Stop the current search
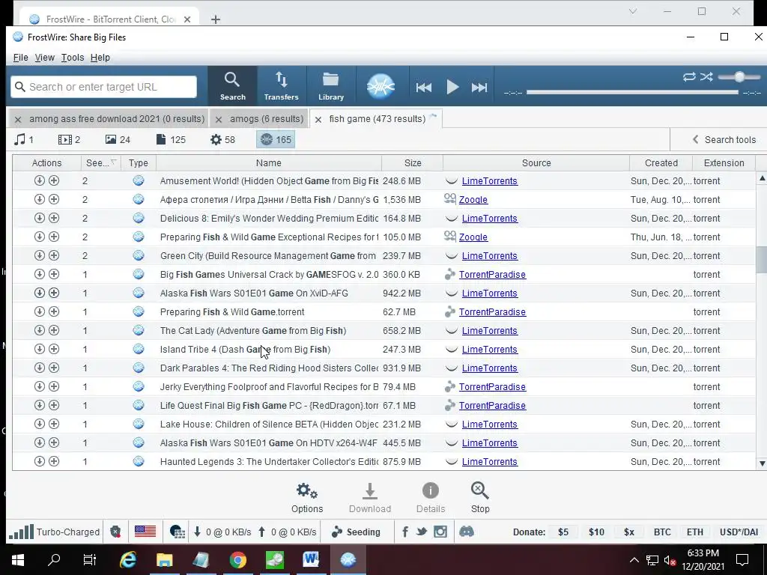Screen dimensions: 767x575 (480, 498)
